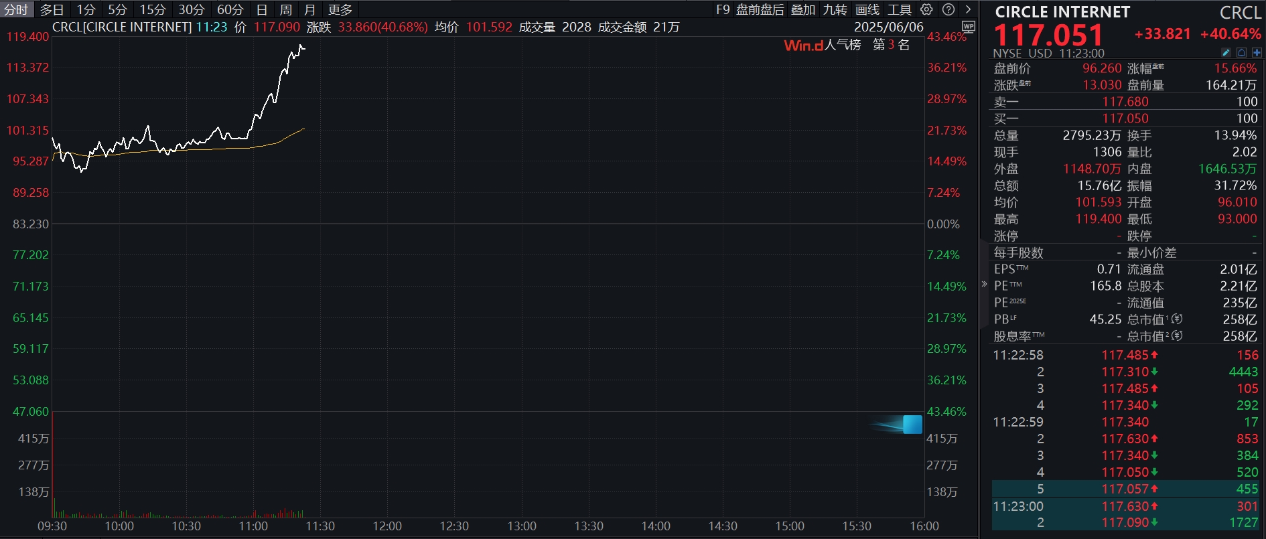Image resolution: width=1266 pixels, height=539 pixels.
Task: Collapse the quote side panel with double chevron
Action: tap(984, 284)
